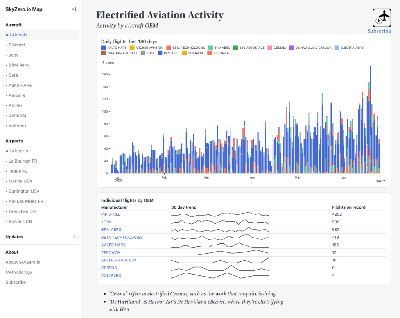Click the PIPISTREL manufacturer link in table
The width and height of the screenshot is (400, 318).
tap(111, 214)
